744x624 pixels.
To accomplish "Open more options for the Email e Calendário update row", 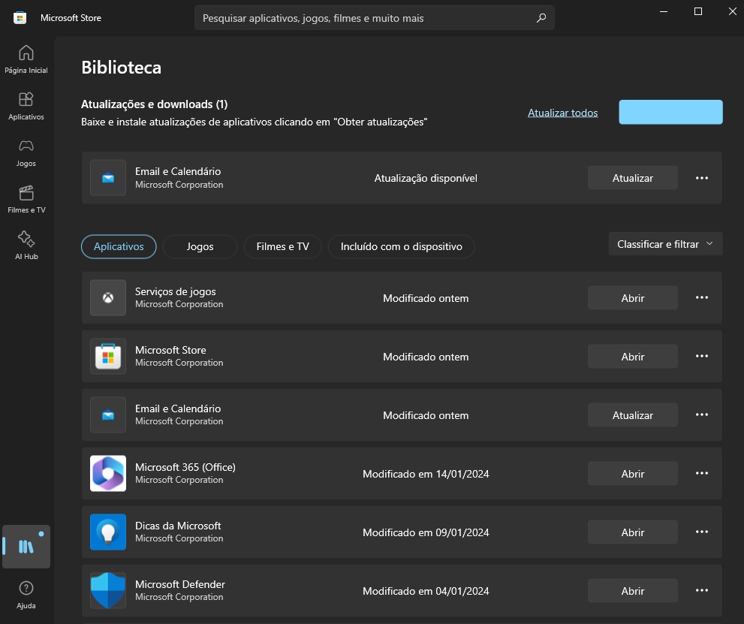I will (x=702, y=178).
